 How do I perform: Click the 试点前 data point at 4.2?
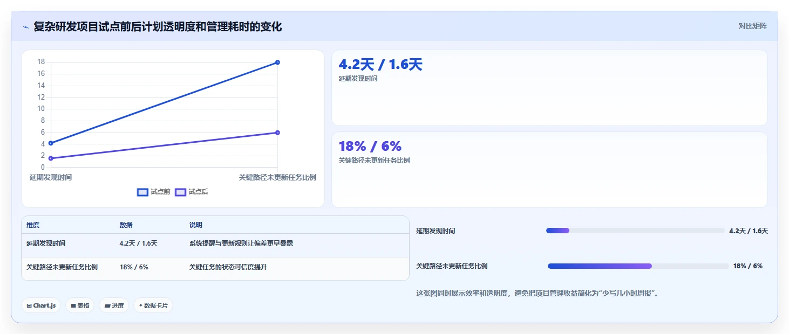51,143
